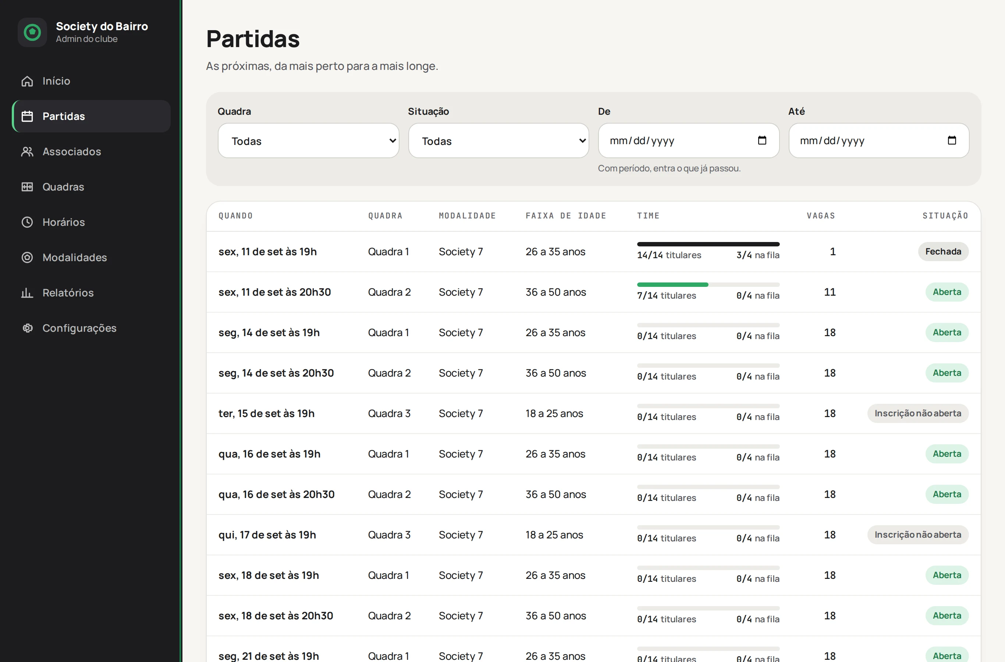This screenshot has height=662, width=1005.
Task: Click the gear icon beside Configurações
Action: coord(27,328)
